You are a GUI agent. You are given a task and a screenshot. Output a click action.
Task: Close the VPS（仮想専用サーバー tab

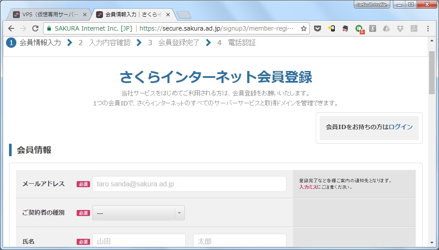[x=85, y=15]
